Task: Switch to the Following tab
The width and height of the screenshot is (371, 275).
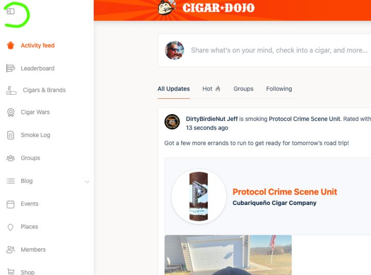Action: point(279,89)
